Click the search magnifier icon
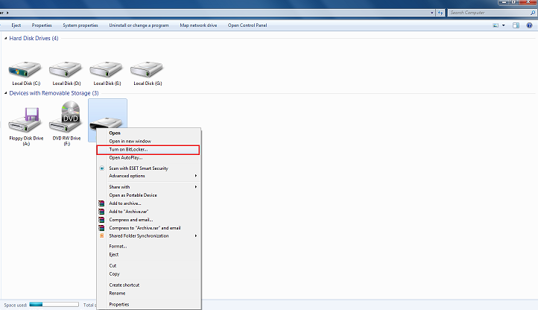This screenshot has height=310, width=538. coord(533,13)
